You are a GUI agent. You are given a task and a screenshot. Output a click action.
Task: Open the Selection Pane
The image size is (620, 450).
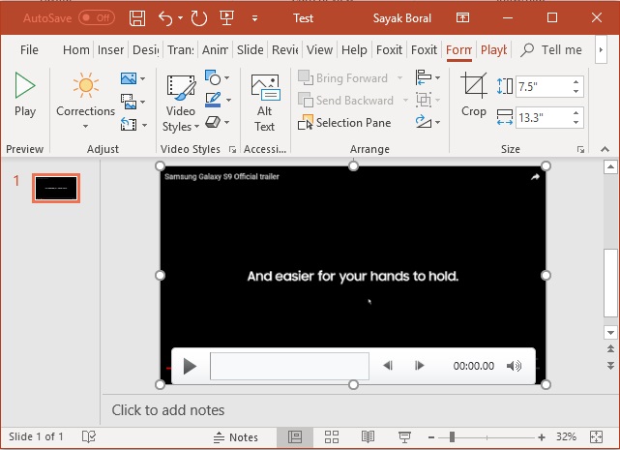pos(344,123)
